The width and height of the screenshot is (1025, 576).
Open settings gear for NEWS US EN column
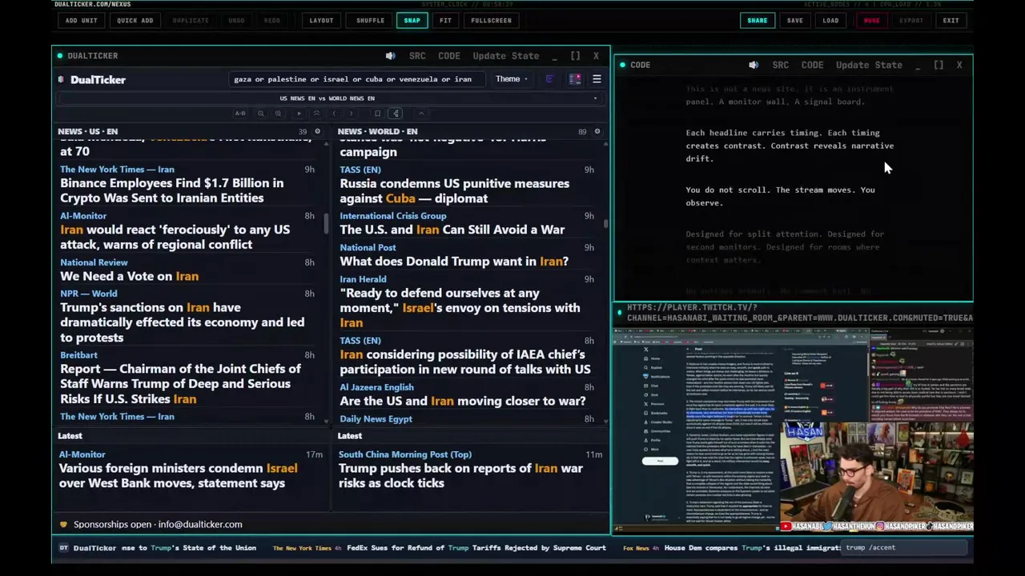(317, 131)
